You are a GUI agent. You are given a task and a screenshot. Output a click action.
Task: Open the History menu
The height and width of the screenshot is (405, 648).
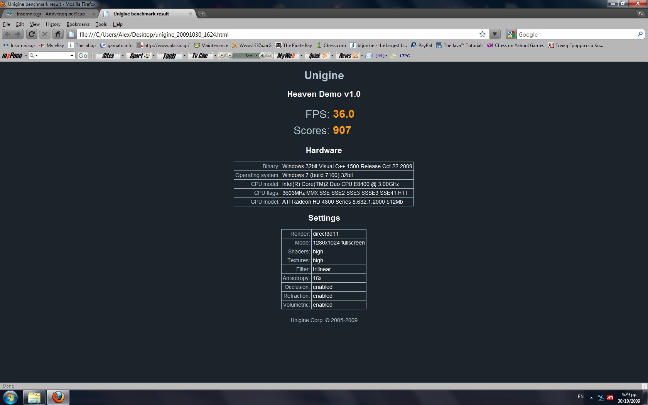pos(53,24)
